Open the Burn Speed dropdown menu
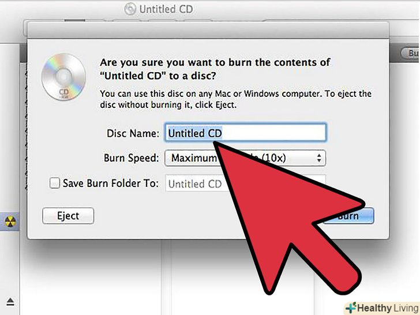This screenshot has width=420, height=315. pyautogui.click(x=245, y=158)
